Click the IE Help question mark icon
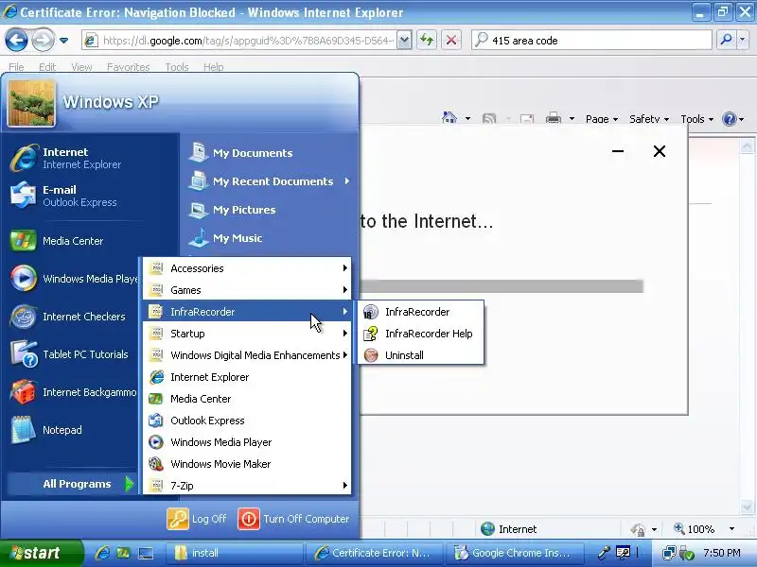The width and height of the screenshot is (757, 567). click(729, 119)
